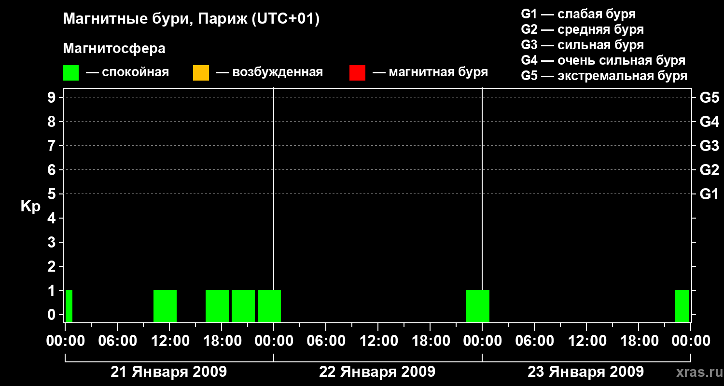Click the Kp value 9 on the axis
The height and width of the screenshot is (386, 724).
53,97
